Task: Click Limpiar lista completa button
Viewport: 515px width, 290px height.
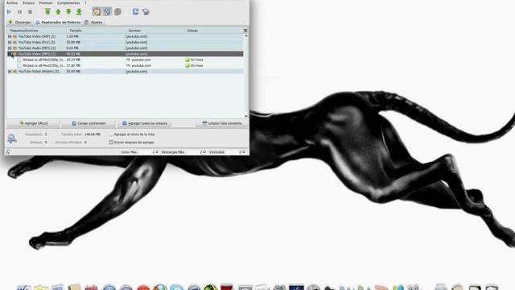Action: point(222,123)
